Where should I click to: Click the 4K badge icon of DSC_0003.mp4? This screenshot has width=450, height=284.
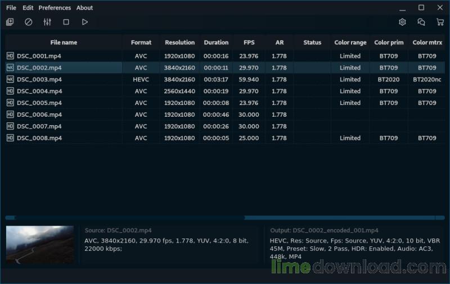[x=10, y=80]
